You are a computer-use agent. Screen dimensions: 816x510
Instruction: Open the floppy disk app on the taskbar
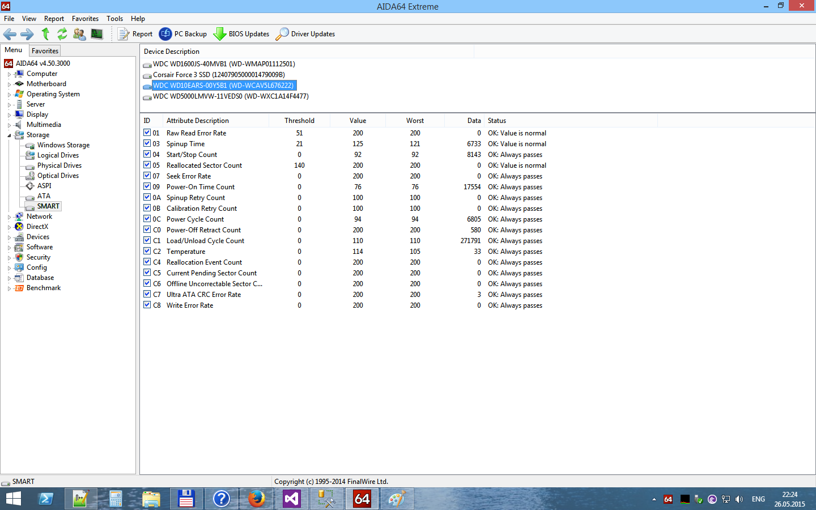tap(186, 499)
